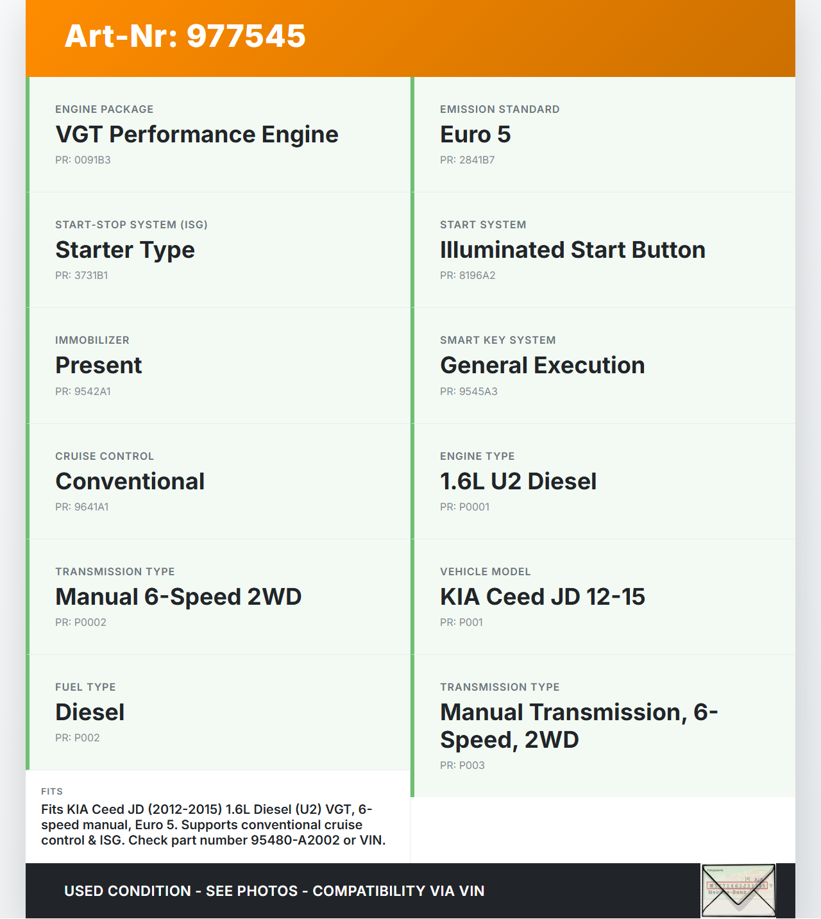Click the Manual Transmission, 6-Speed, 2WD card
The image size is (821, 919).
pyautogui.click(x=604, y=725)
